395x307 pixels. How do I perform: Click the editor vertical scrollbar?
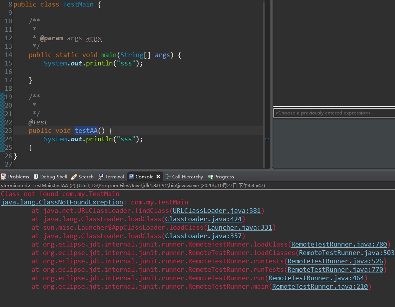pyautogui.click(x=264, y=85)
